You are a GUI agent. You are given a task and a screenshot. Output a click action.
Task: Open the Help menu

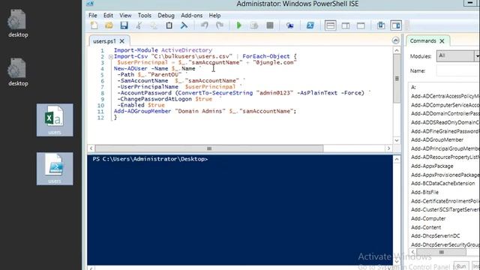coord(214,15)
